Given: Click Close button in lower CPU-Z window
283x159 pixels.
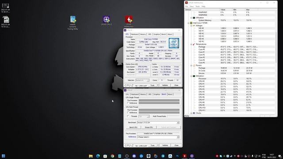Looking at the screenshot, I should coord(176,145).
